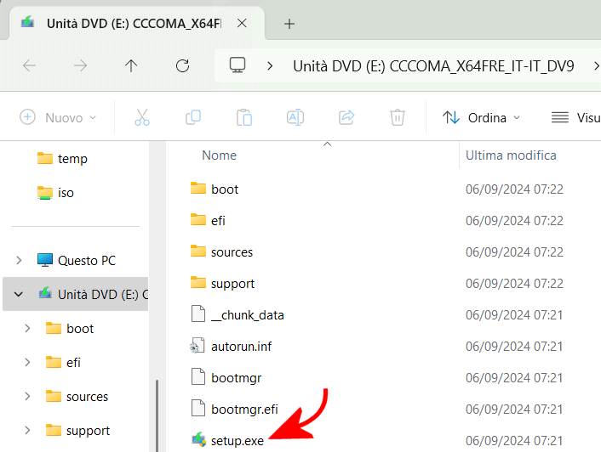The image size is (601, 452).
Task: Click the Back navigation arrow
Action: (x=29, y=65)
